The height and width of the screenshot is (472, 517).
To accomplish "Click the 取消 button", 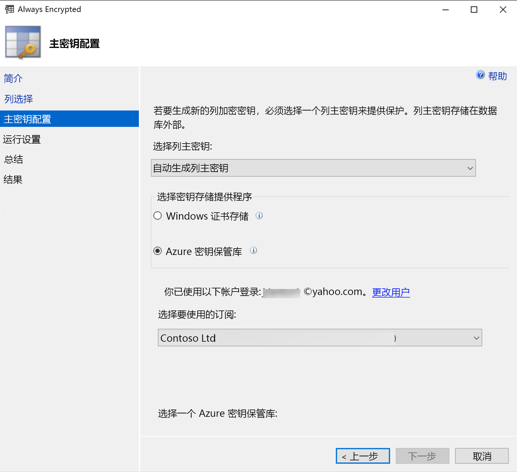I will (481, 456).
